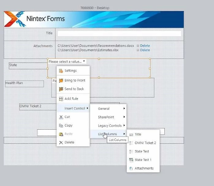Image resolution: width=214 pixels, height=186 pixels.
Task: Open the partially hidden Health Plan dropdown
Action: pos(54,81)
